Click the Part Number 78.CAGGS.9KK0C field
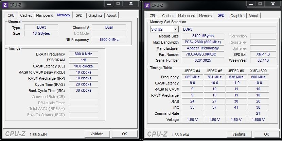The width and height of the screenshot is (282, 141). (203, 54)
